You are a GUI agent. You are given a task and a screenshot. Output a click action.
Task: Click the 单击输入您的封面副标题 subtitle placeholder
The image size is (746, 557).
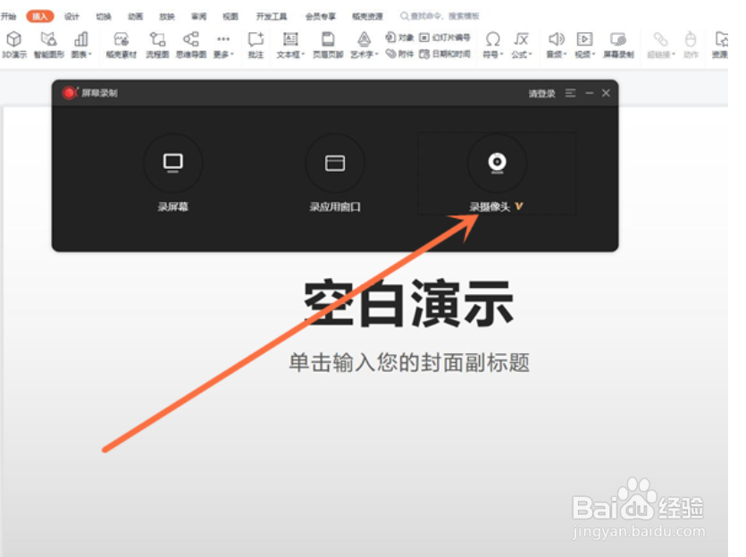409,362
